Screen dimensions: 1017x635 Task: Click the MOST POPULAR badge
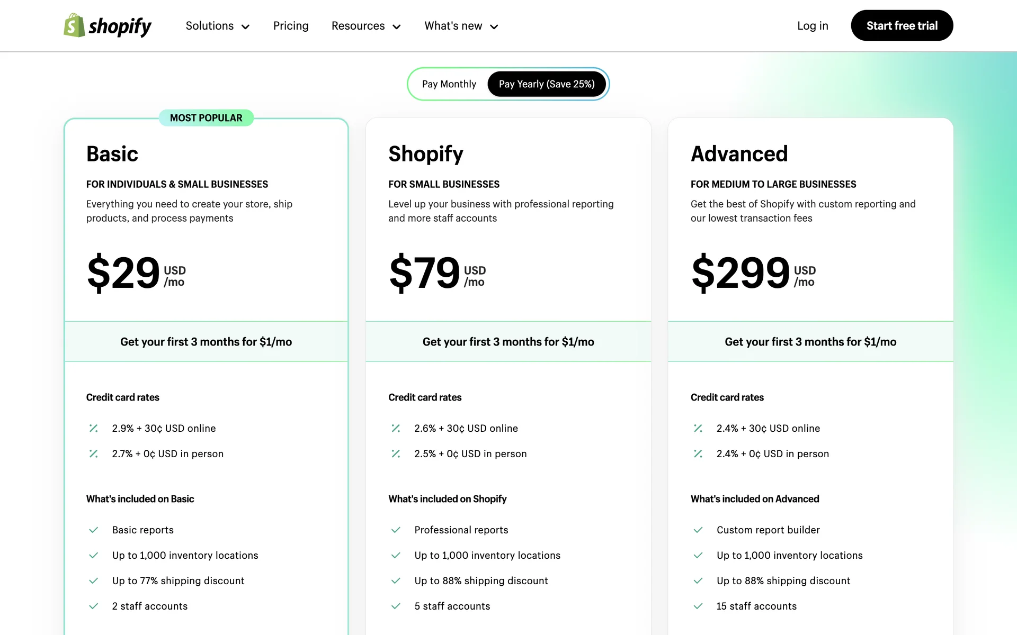point(206,118)
